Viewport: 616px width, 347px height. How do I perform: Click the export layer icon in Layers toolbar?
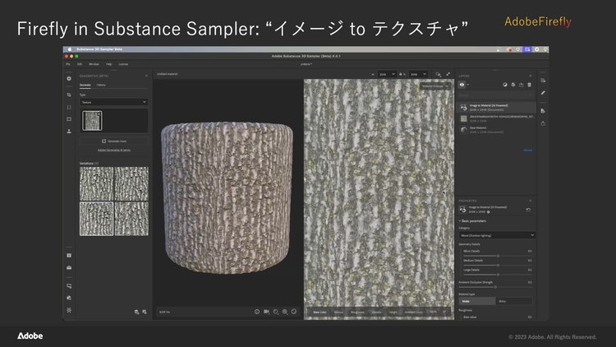(x=522, y=85)
